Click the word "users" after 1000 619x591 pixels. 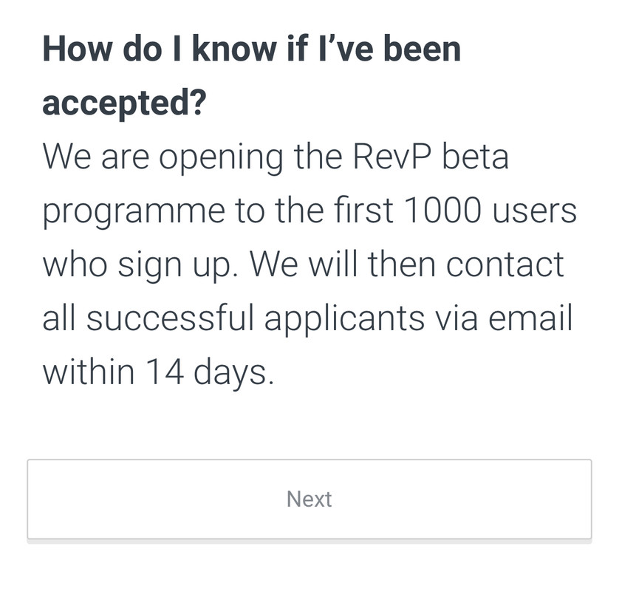point(535,213)
